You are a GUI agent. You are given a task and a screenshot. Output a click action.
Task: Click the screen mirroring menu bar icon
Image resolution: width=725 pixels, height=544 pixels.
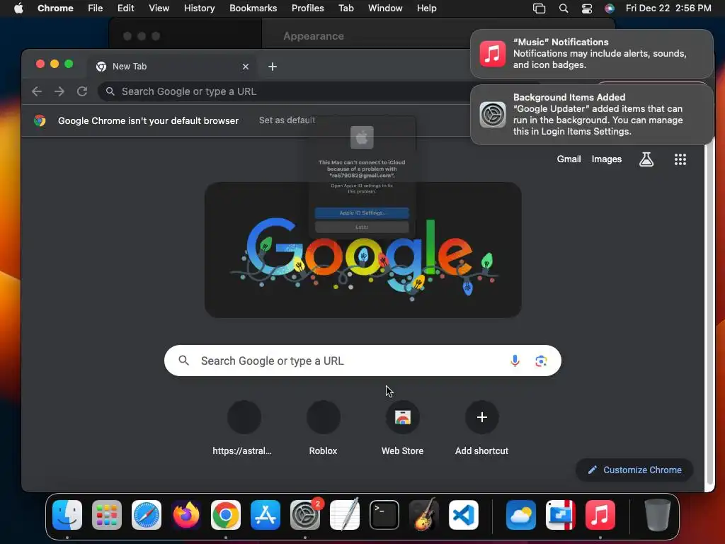click(x=539, y=8)
